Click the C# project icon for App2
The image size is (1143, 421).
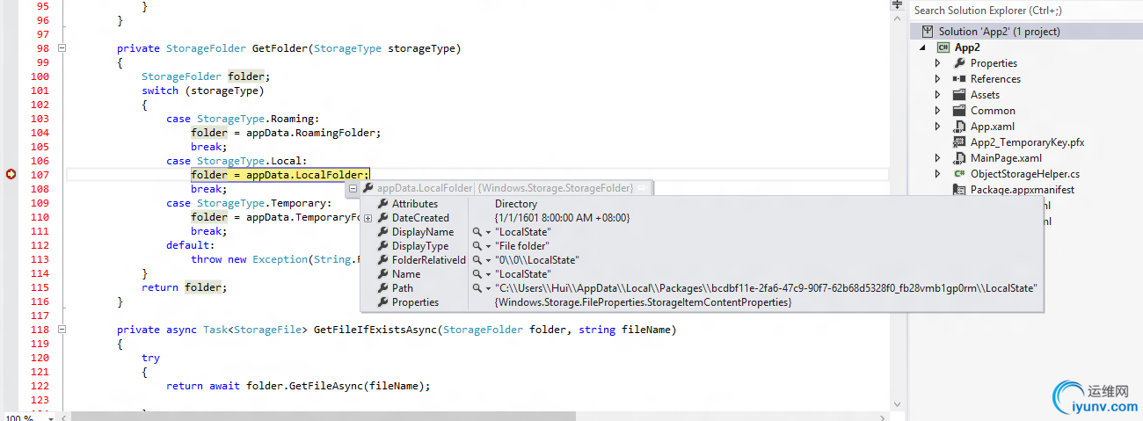click(x=943, y=47)
